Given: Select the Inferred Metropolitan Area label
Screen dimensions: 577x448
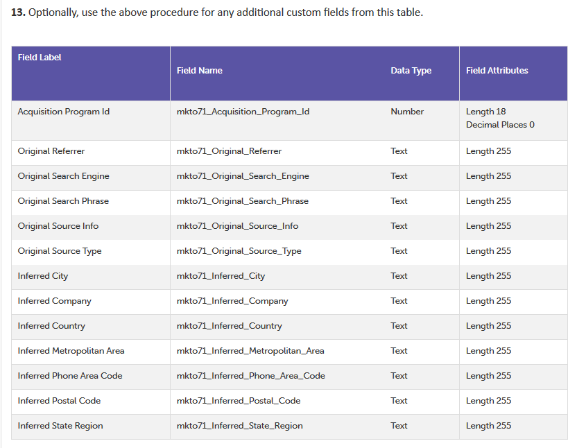Looking at the screenshot, I should 71,351.
